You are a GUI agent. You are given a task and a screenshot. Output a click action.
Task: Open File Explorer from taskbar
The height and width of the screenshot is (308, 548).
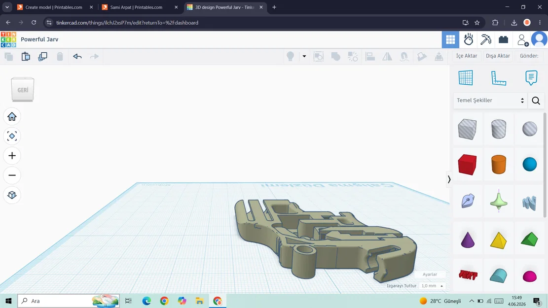pyautogui.click(x=200, y=301)
